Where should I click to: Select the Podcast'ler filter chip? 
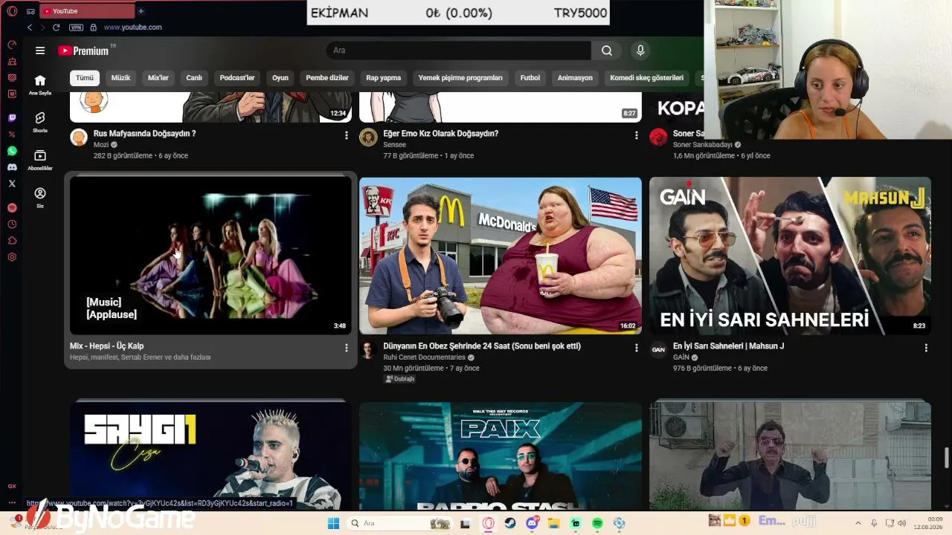237,78
